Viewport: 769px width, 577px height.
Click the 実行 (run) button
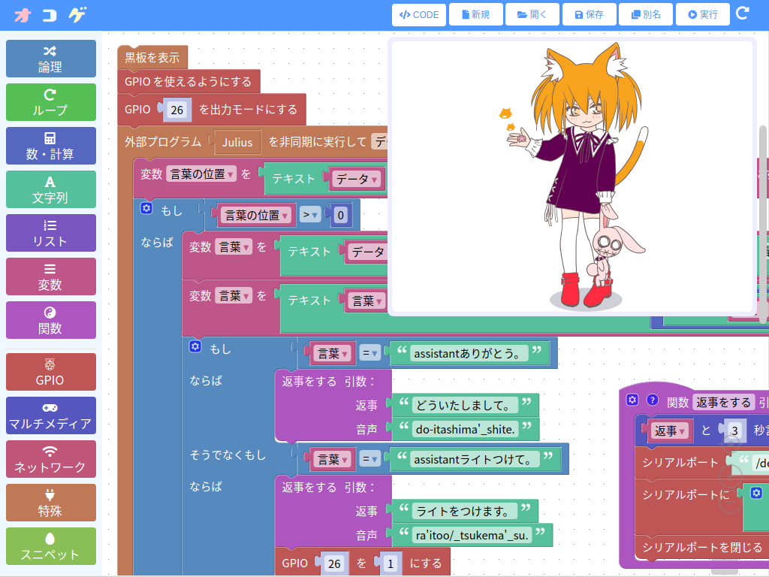pyautogui.click(x=702, y=14)
